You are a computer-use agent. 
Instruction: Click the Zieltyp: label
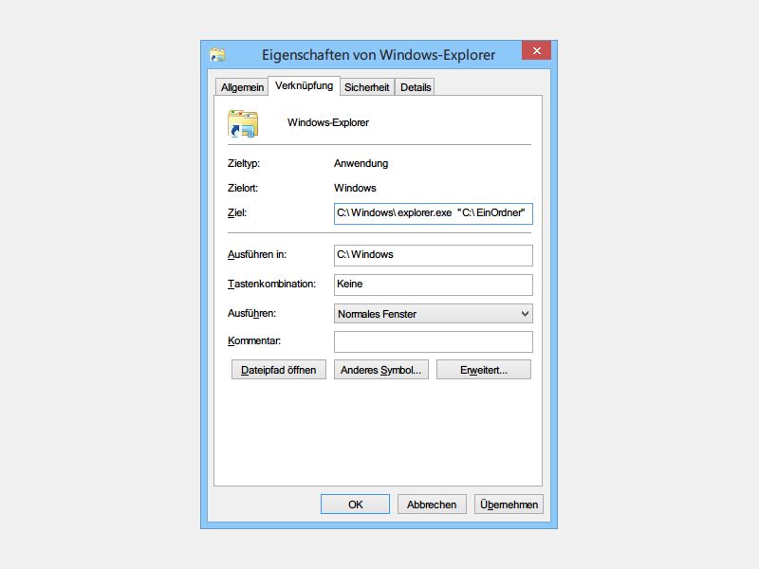coord(244,163)
